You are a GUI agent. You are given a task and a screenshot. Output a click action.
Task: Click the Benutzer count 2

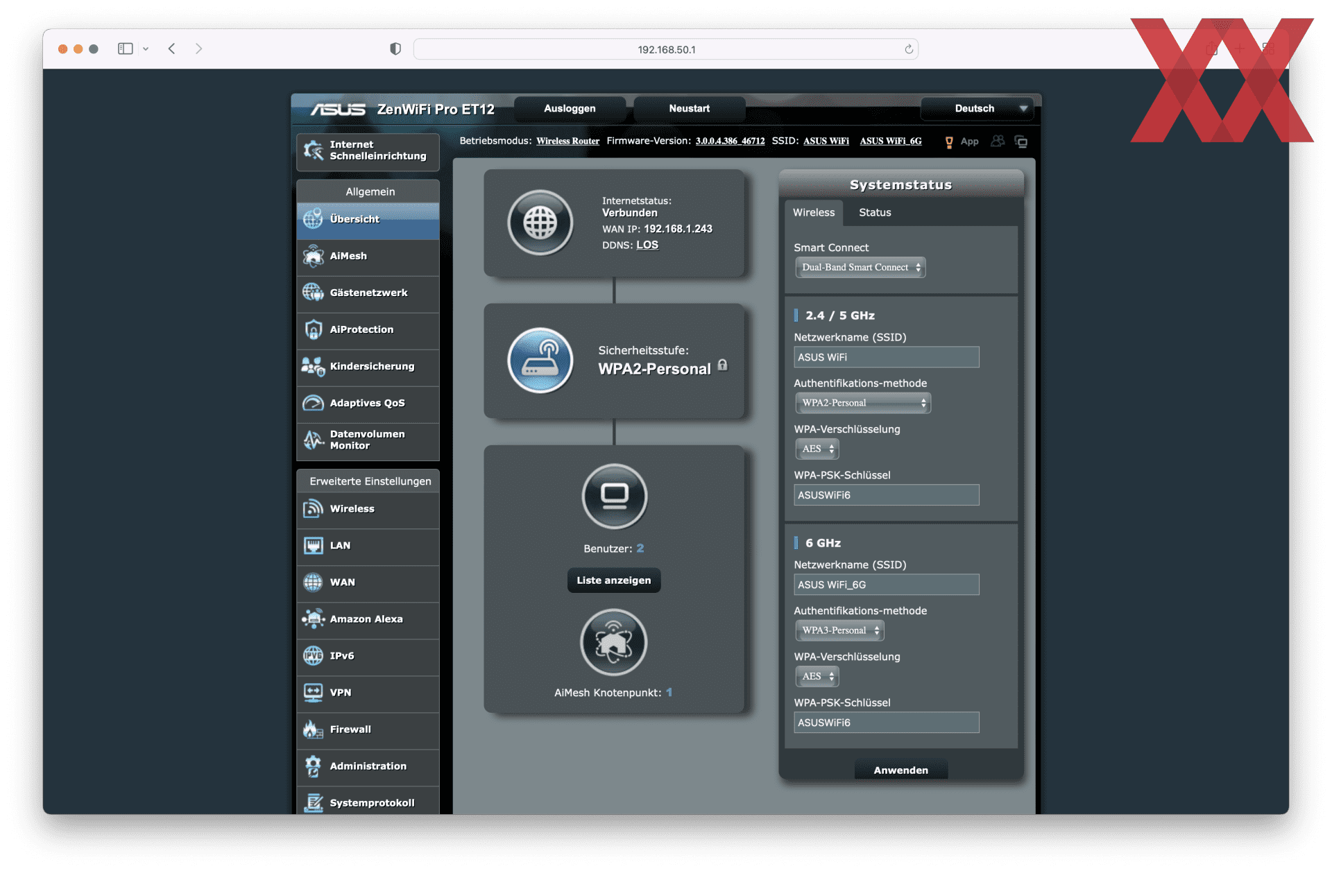640,549
